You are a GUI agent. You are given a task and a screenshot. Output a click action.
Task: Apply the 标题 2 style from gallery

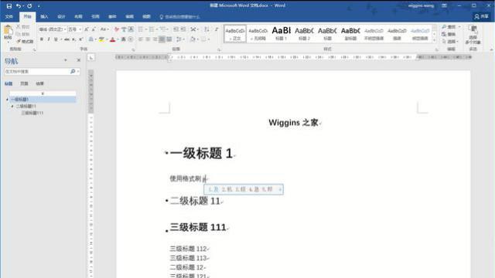(x=304, y=33)
